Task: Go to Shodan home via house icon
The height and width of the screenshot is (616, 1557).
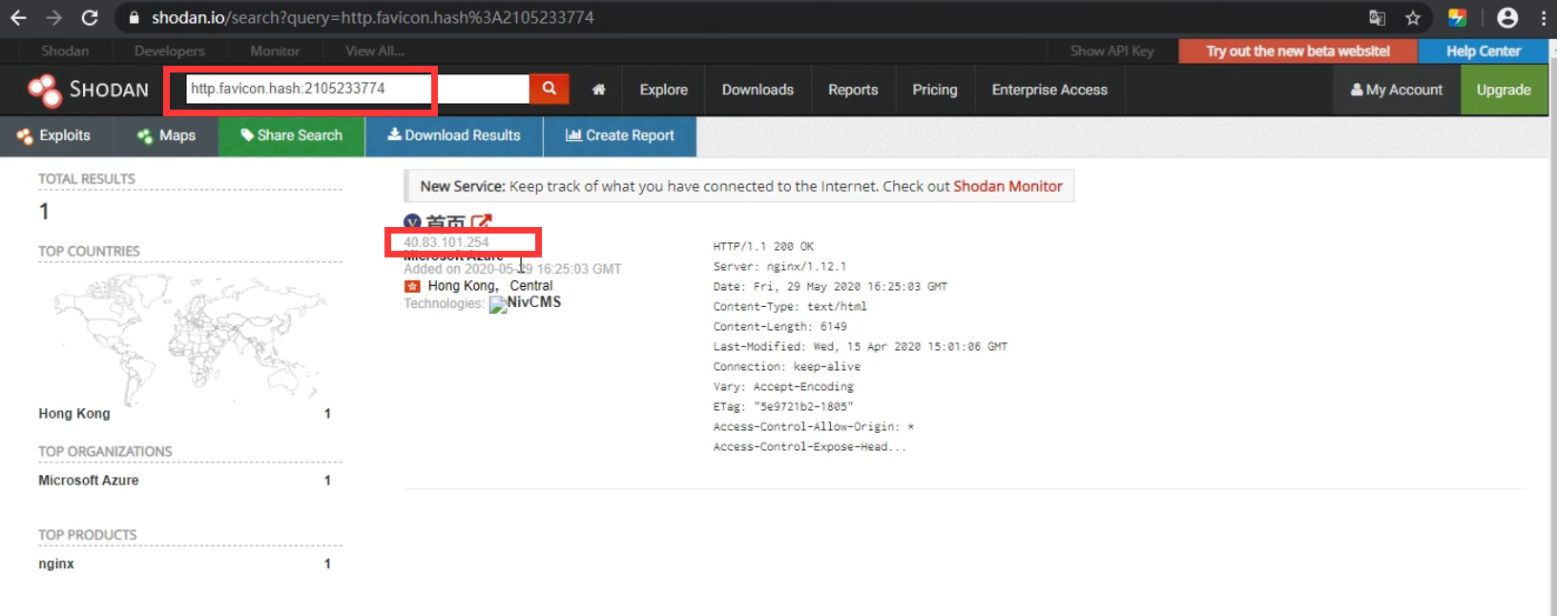Action: (x=598, y=90)
